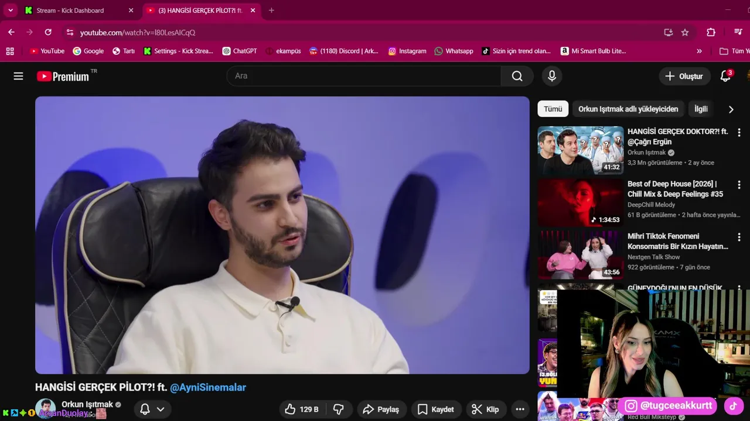750x421 pixels.
Task: Click the cast/install icon in address bar
Action: click(668, 32)
